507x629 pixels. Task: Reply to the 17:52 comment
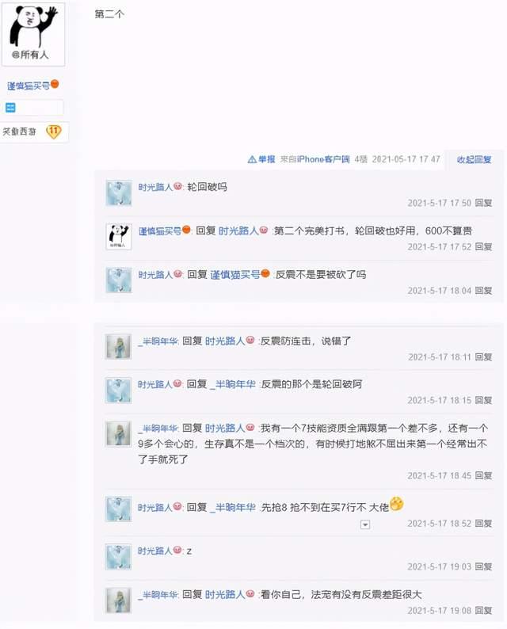tap(483, 246)
